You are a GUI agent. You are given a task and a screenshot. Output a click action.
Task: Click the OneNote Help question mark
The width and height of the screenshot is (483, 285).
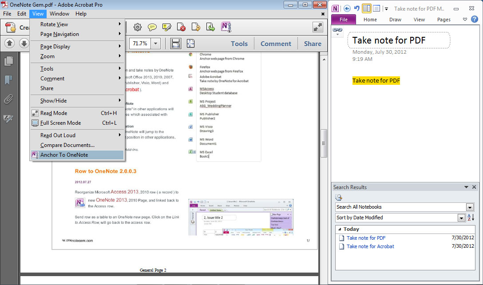point(475,19)
